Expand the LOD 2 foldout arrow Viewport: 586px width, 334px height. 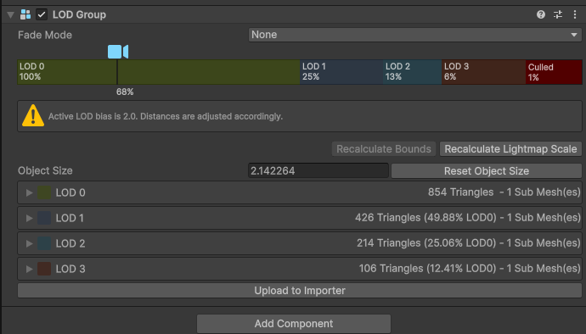coord(29,243)
